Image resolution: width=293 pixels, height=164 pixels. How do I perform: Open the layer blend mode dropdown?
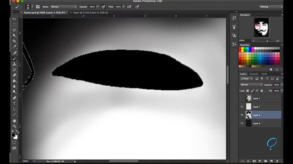click(x=251, y=85)
